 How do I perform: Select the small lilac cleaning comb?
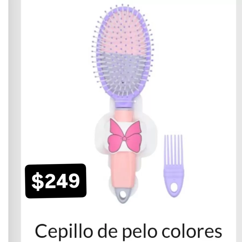pos(174,166)
